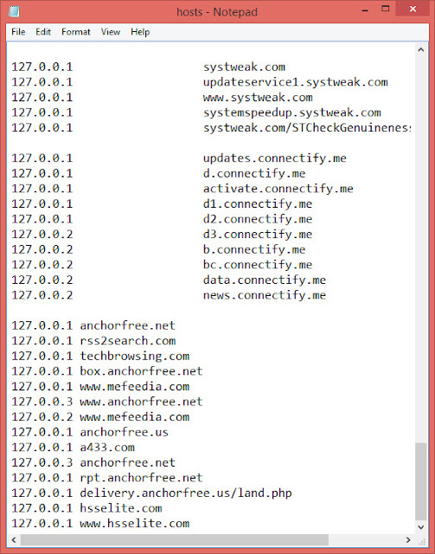Click the vertical scrollbar thumb

[420, 481]
